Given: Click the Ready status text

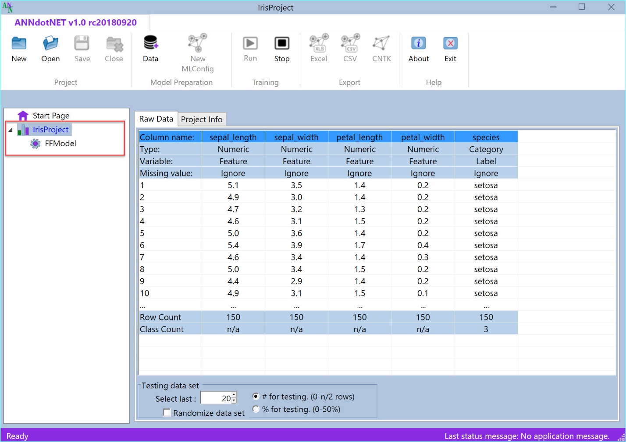Looking at the screenshot, I should [17, 436].
